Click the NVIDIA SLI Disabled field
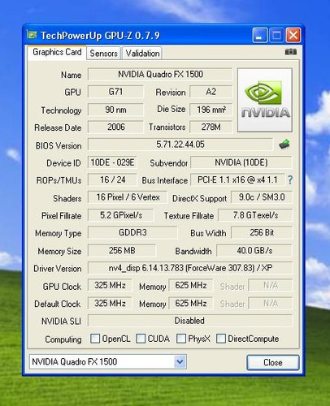 tap(190, 321)
